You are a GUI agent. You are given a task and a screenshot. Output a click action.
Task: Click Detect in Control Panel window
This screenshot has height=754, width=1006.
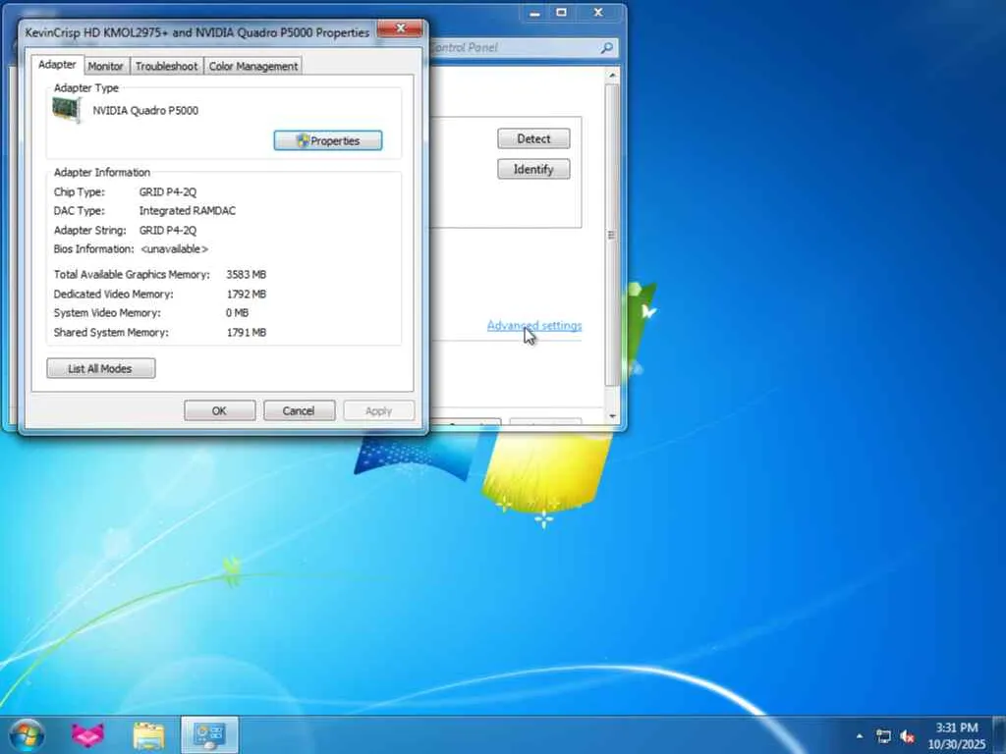click(x=533, y=138)
